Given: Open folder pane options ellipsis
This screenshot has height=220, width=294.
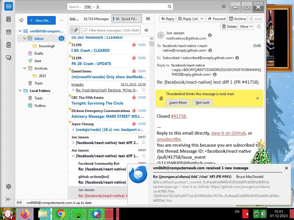Looking at the screenshot, I should click(x=62, y=20).
